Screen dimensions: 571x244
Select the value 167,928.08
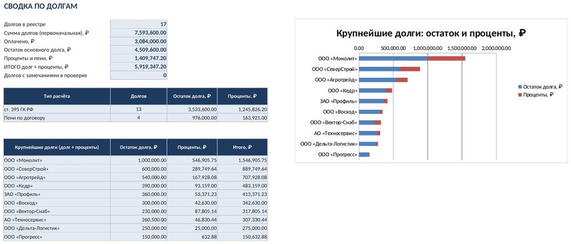(x=192, y=177)
